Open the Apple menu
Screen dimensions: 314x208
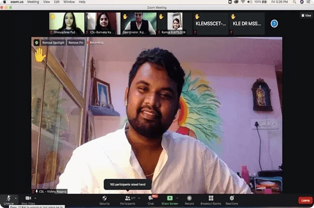point(4,2)
